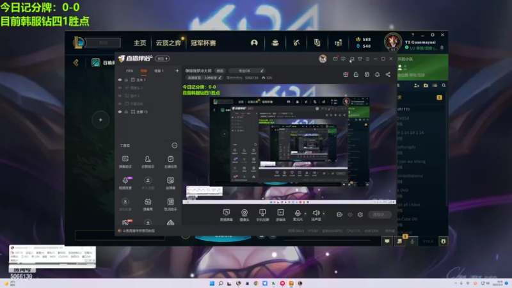Open League client store coins icon
Screen dimensions: 512x288
tap(339, 42)
